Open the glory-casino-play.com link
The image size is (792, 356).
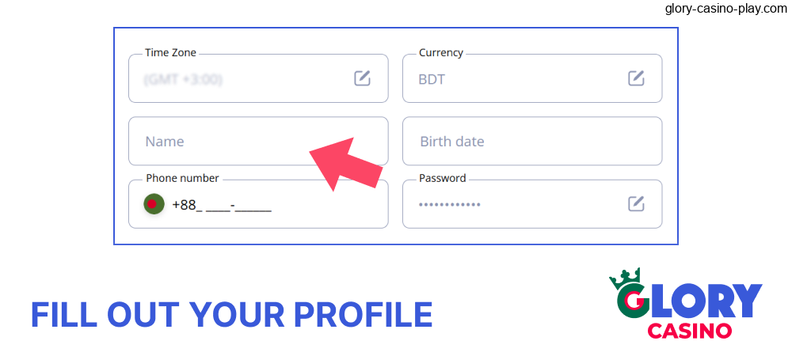tap(725, 9)
